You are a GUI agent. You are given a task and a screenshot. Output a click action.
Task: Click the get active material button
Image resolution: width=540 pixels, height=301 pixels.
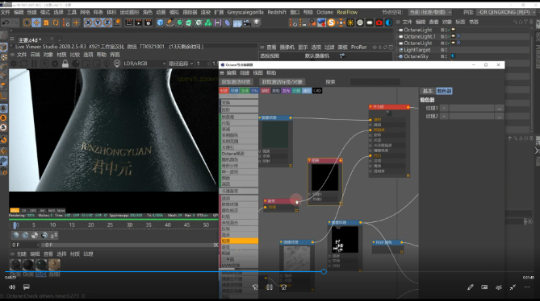tap(237, 82)
